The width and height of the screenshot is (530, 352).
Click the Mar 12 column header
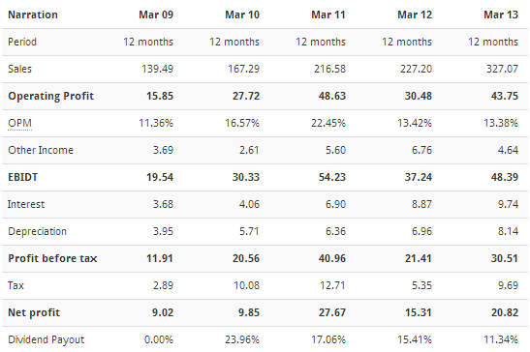415,15
